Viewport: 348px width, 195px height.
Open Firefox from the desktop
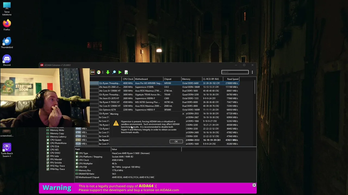[7, 25]
